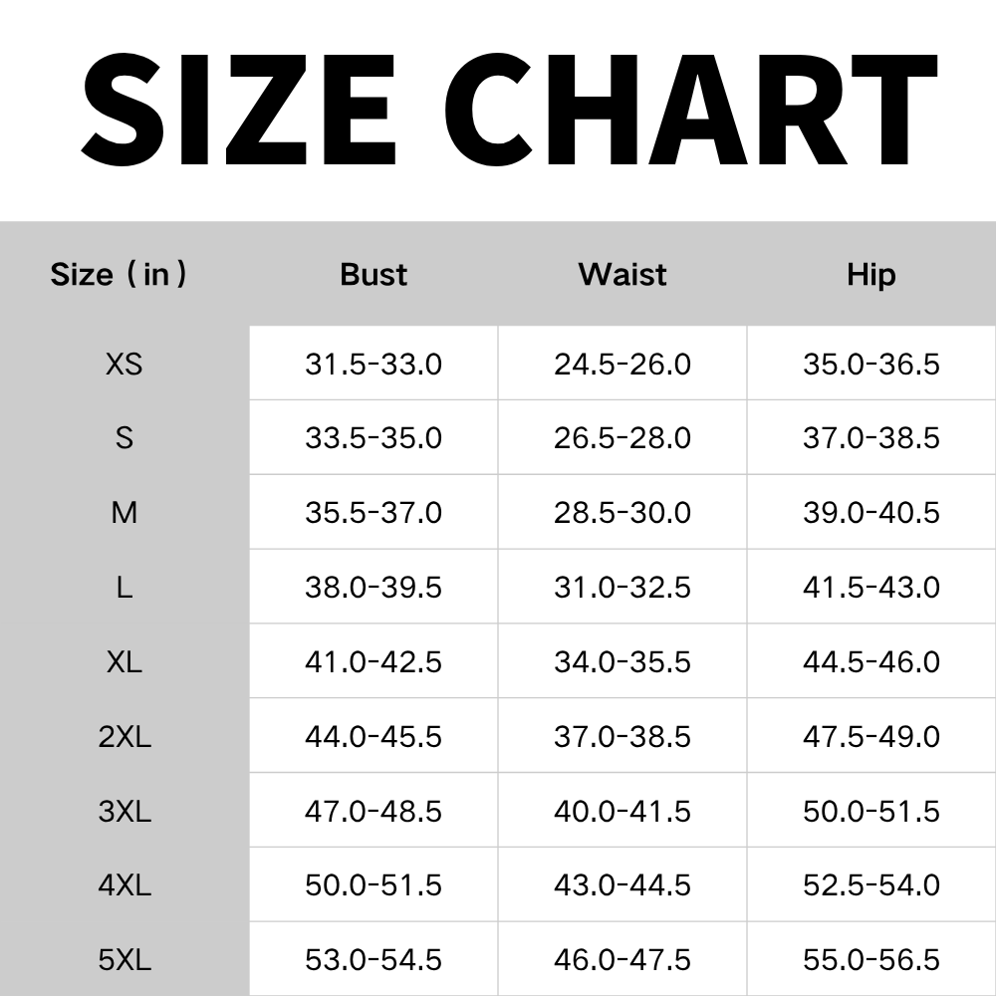
Task: Click the M hip cell 39.0-40.5
Action: [871, 513]
